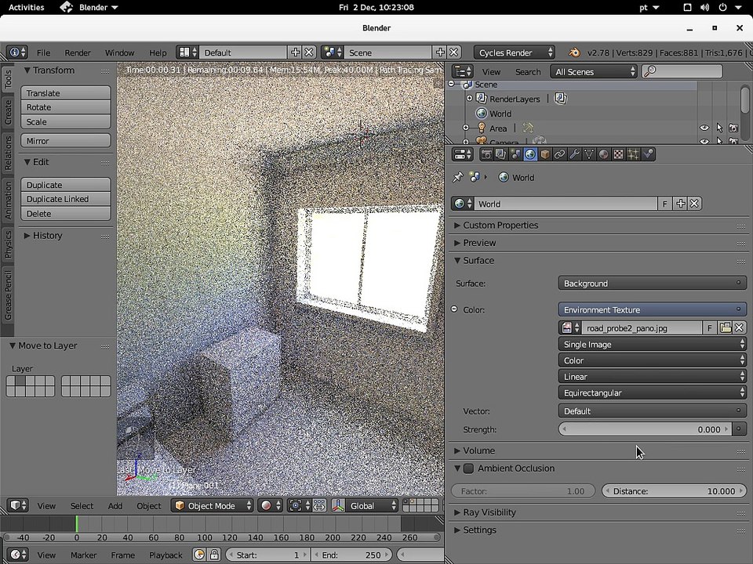Click the Mirror button

66,140
